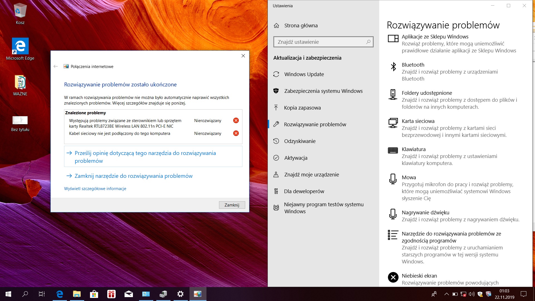
Task: Show hidden system tray icons chevron
Action: 446,294
